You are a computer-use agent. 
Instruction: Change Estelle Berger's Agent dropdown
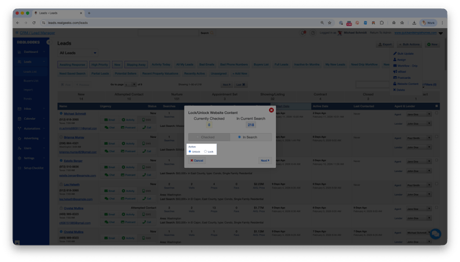tap(419, 161)
